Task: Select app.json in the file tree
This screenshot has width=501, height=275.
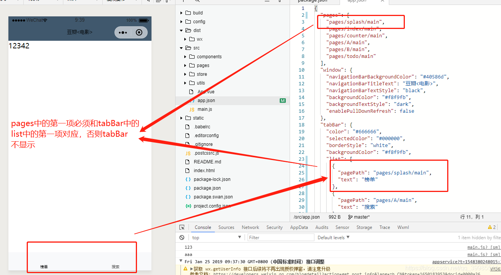Action: 206,101
